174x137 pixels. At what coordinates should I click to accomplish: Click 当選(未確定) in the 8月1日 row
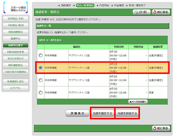tap(156, 68)
